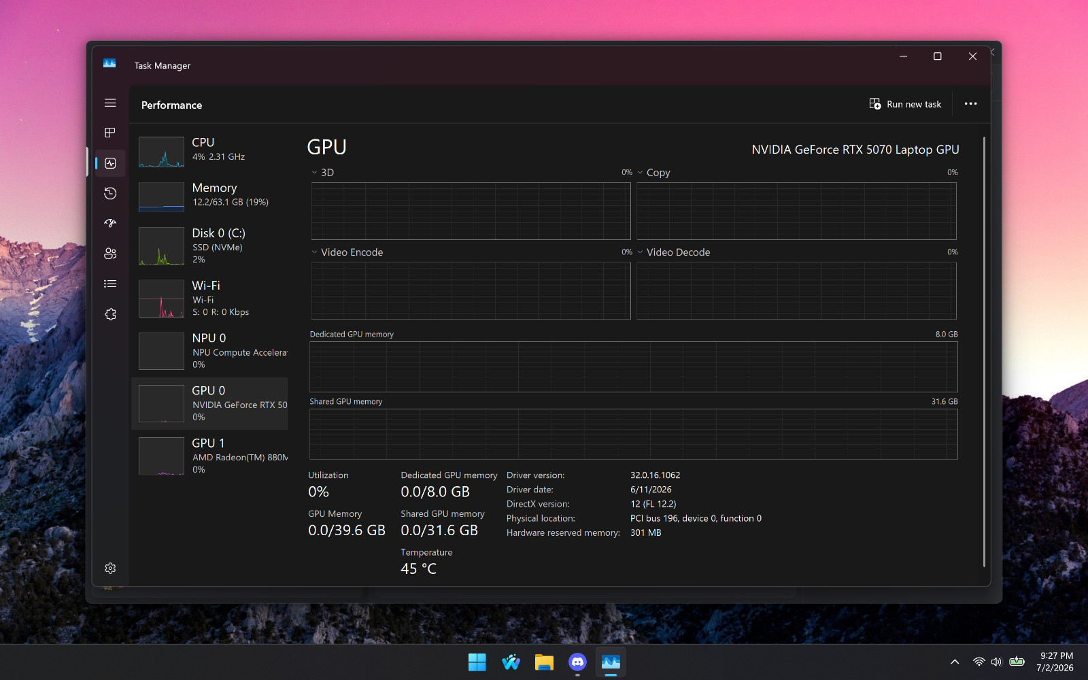Screen dimensions: 1088x680
Task: Minimize the Task Manager window
Action: (x=903, y=56)
